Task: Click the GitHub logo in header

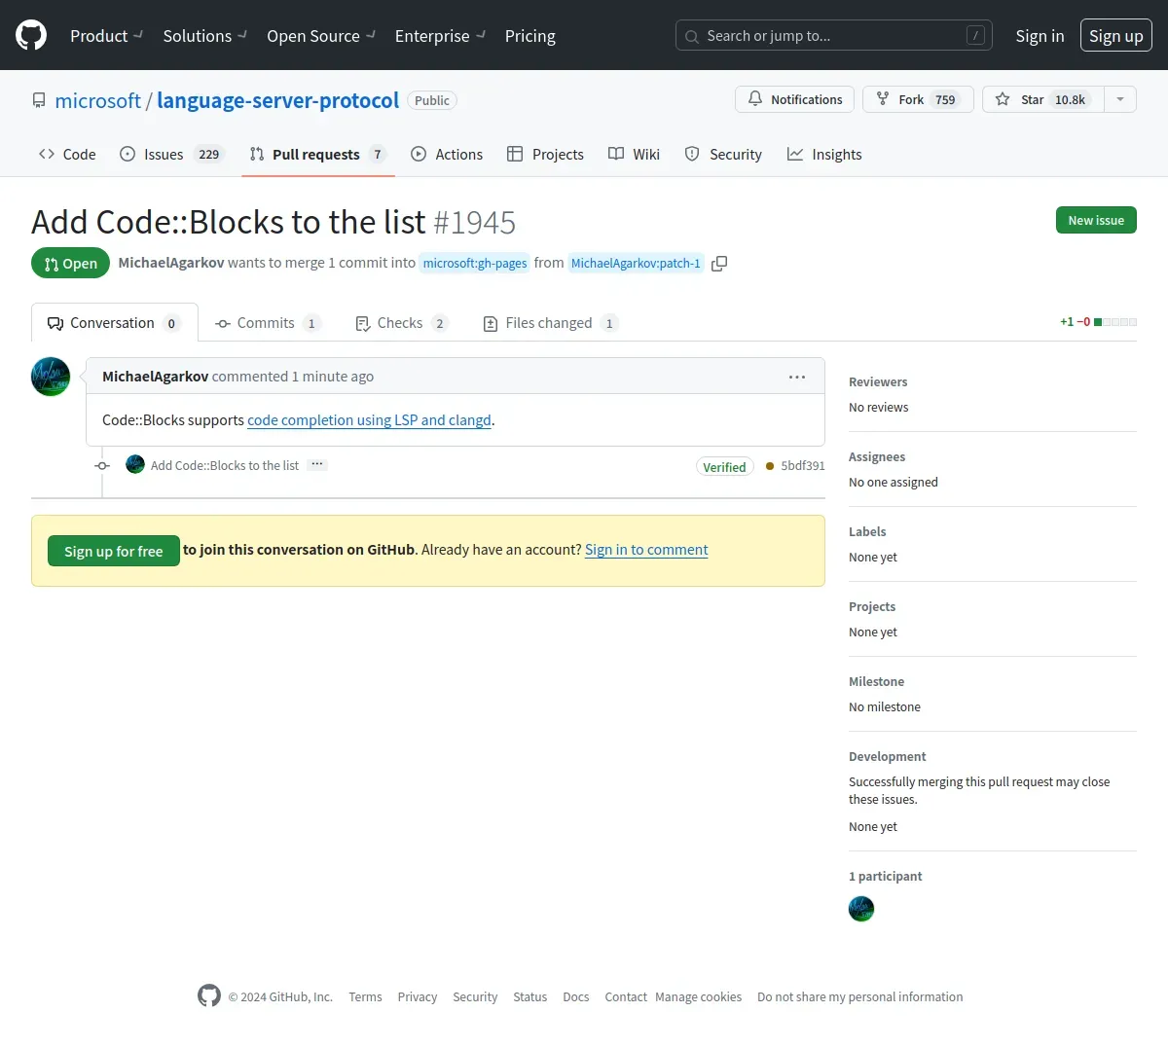Action: coord(31,36)
